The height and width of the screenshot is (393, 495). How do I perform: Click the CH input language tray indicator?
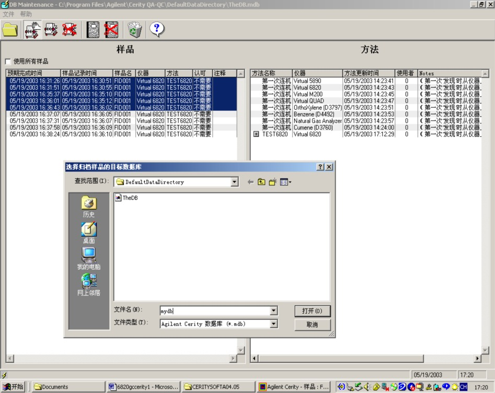tap(463, 387)
